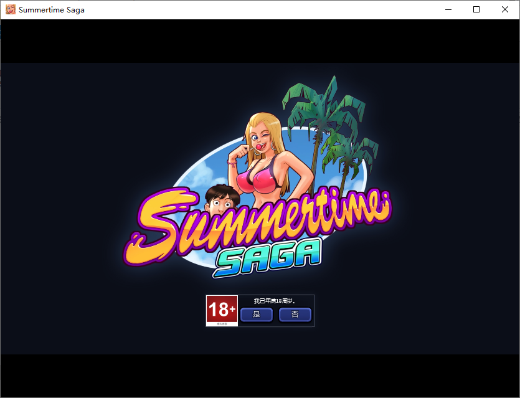520x398 pixels.
Task: Maximize the Summertime Saga window
Action: tap(476, 9)
